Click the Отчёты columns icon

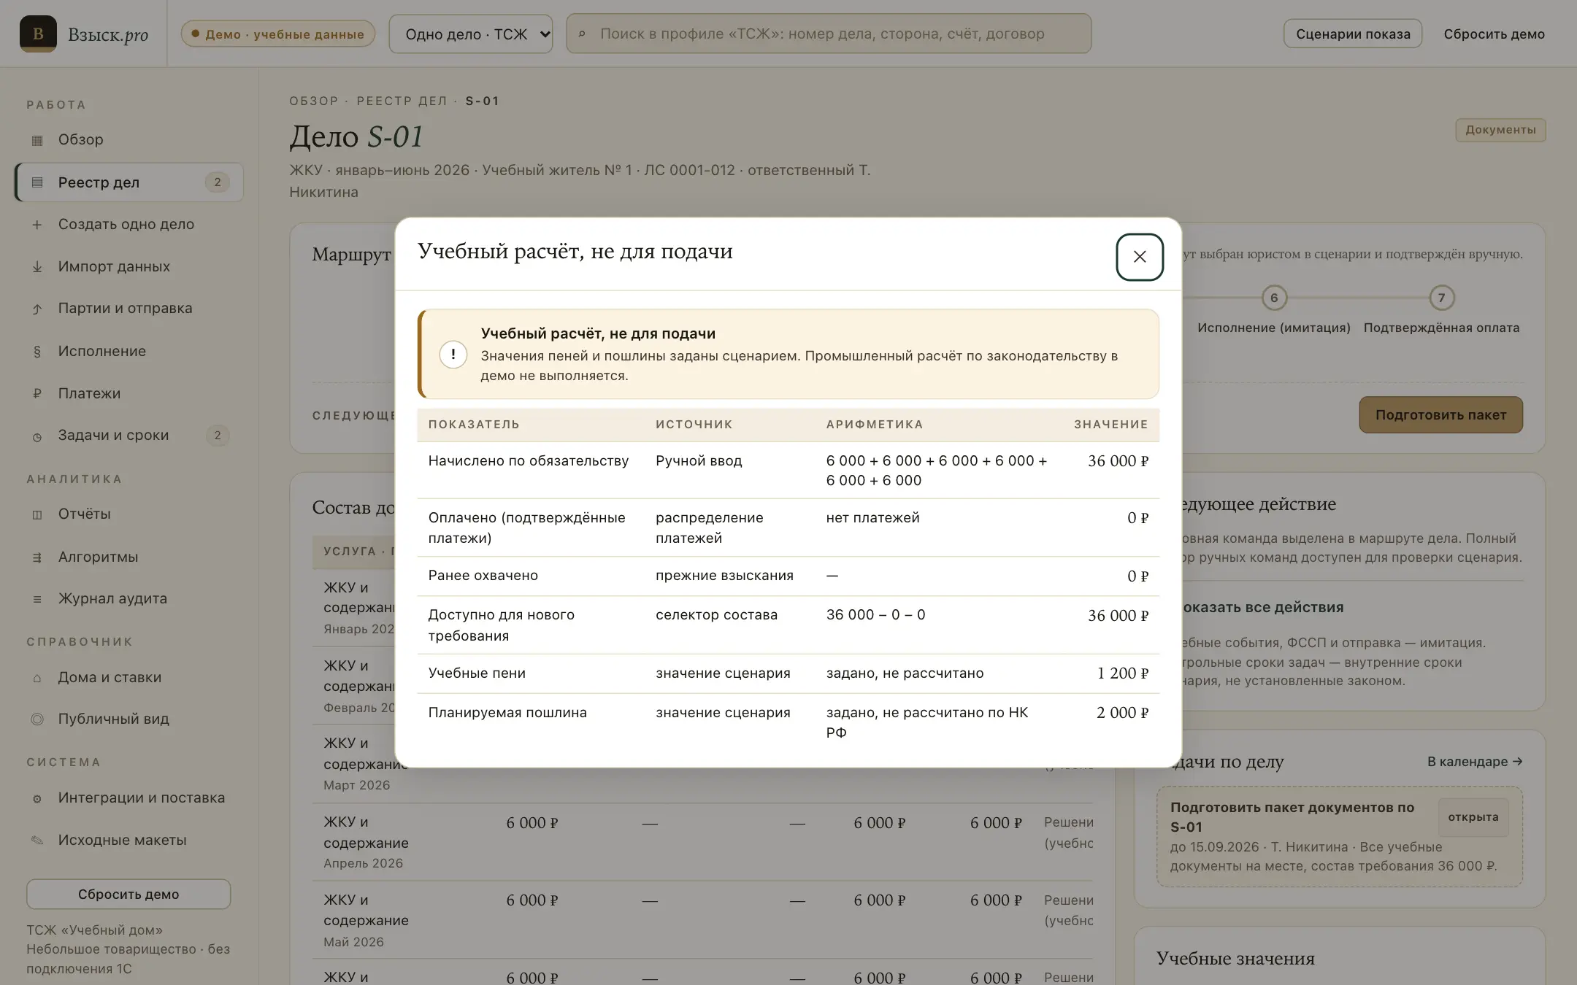coord(37,514)
